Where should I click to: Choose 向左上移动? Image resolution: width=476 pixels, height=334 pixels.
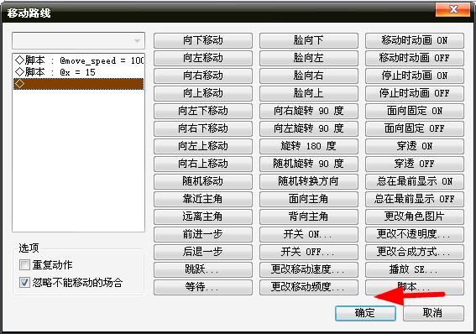tap(203, 146)
